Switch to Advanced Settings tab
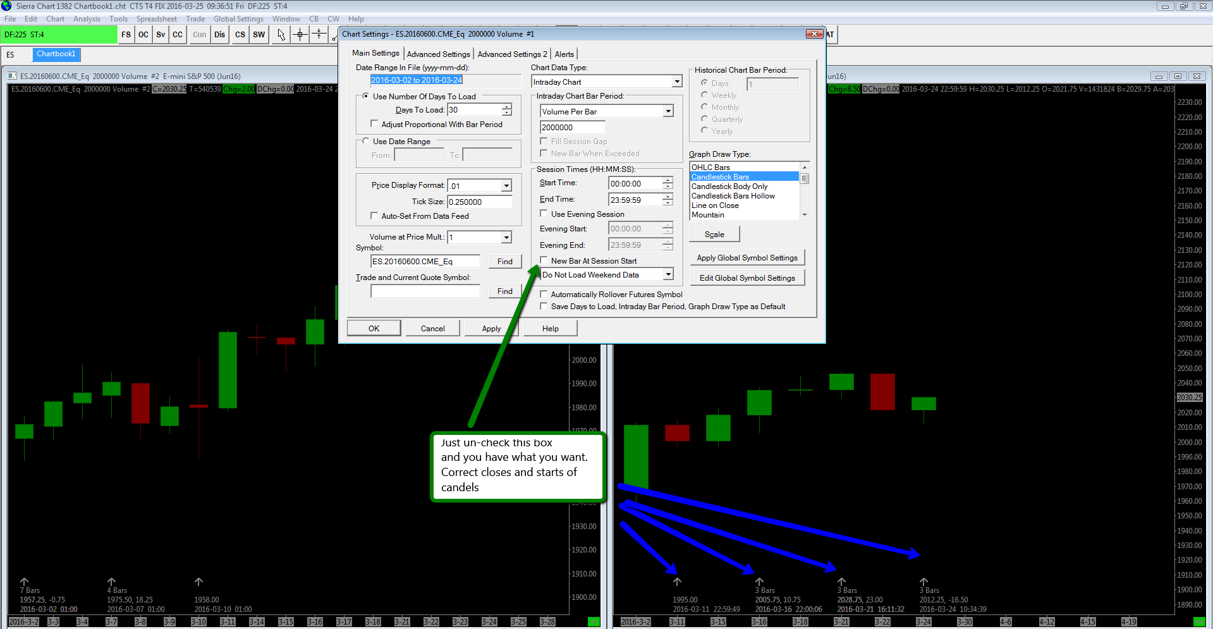1213x629 pixels. (x=439, y=54)
